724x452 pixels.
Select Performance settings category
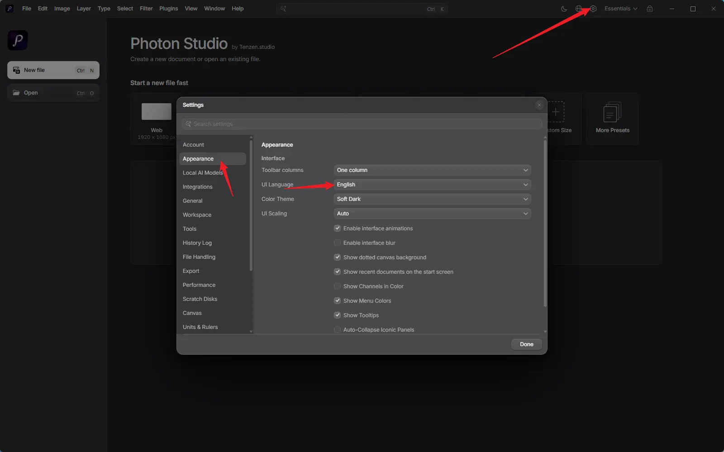tap(213, 285)
